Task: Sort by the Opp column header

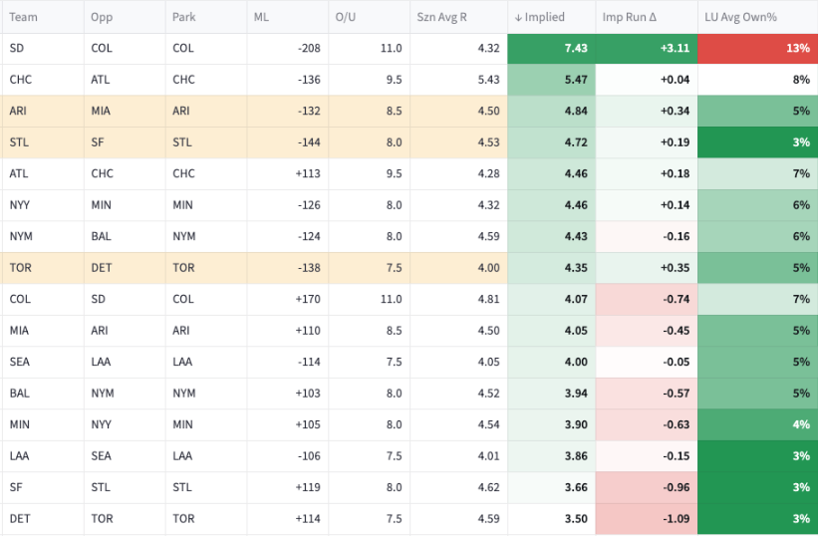Action: click(x=102, y=17)
